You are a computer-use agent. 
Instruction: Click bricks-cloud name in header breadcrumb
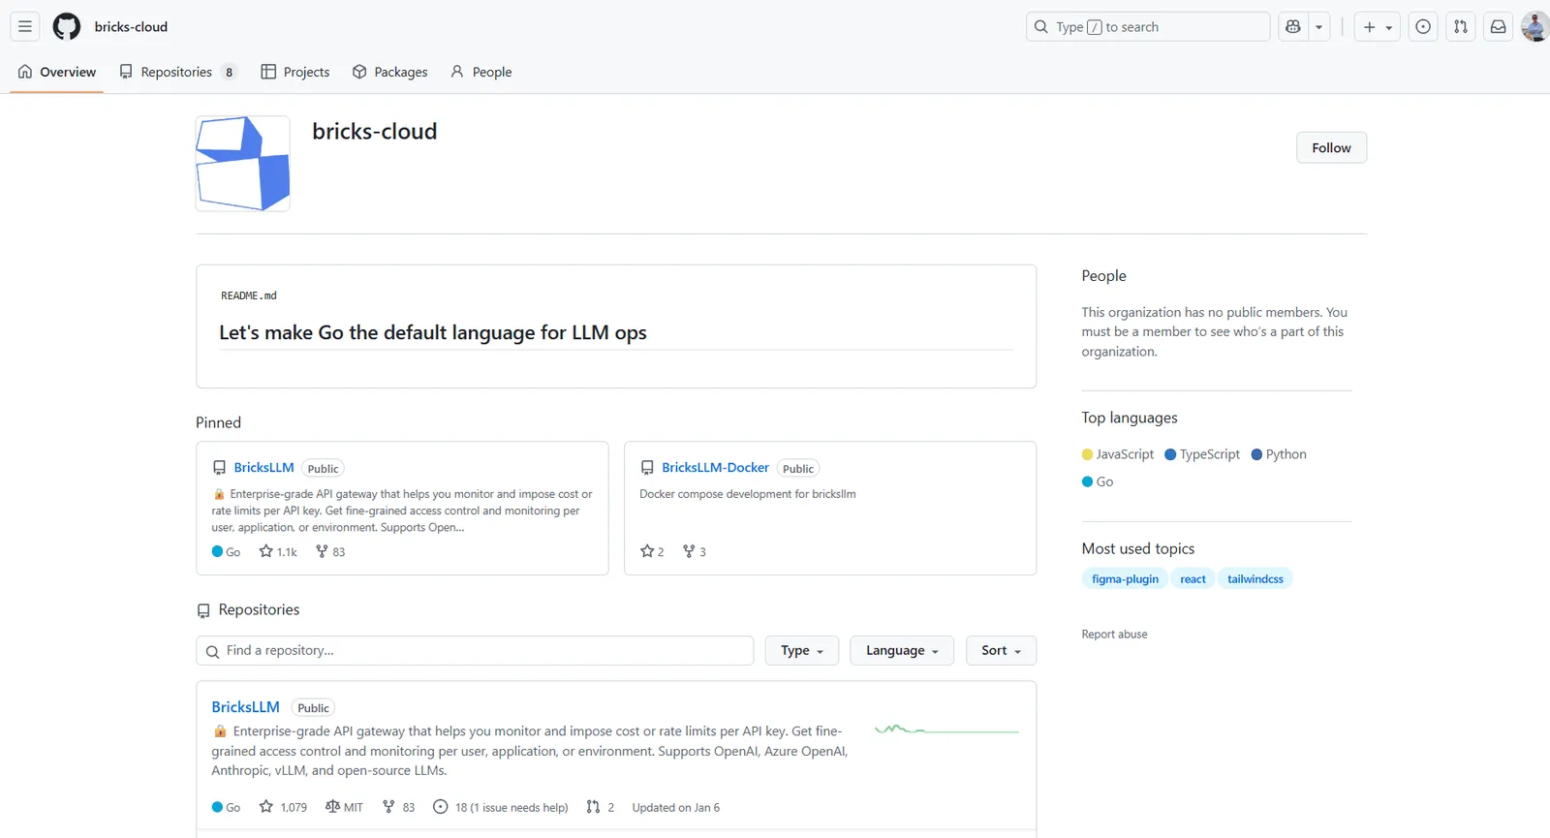[x=131, y=27]
